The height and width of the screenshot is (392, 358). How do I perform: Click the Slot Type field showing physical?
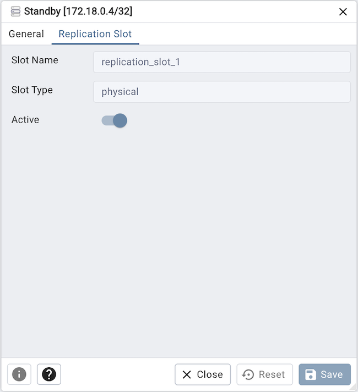coord(221,92)
